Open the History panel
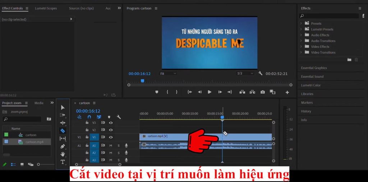 tap(306, 111)
